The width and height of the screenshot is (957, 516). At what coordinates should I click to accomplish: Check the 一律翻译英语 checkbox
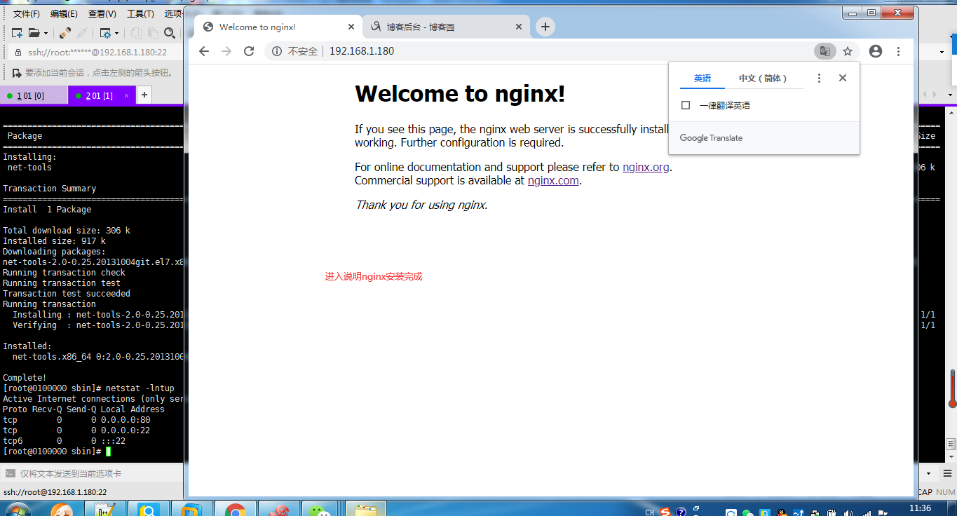point(686,105)
